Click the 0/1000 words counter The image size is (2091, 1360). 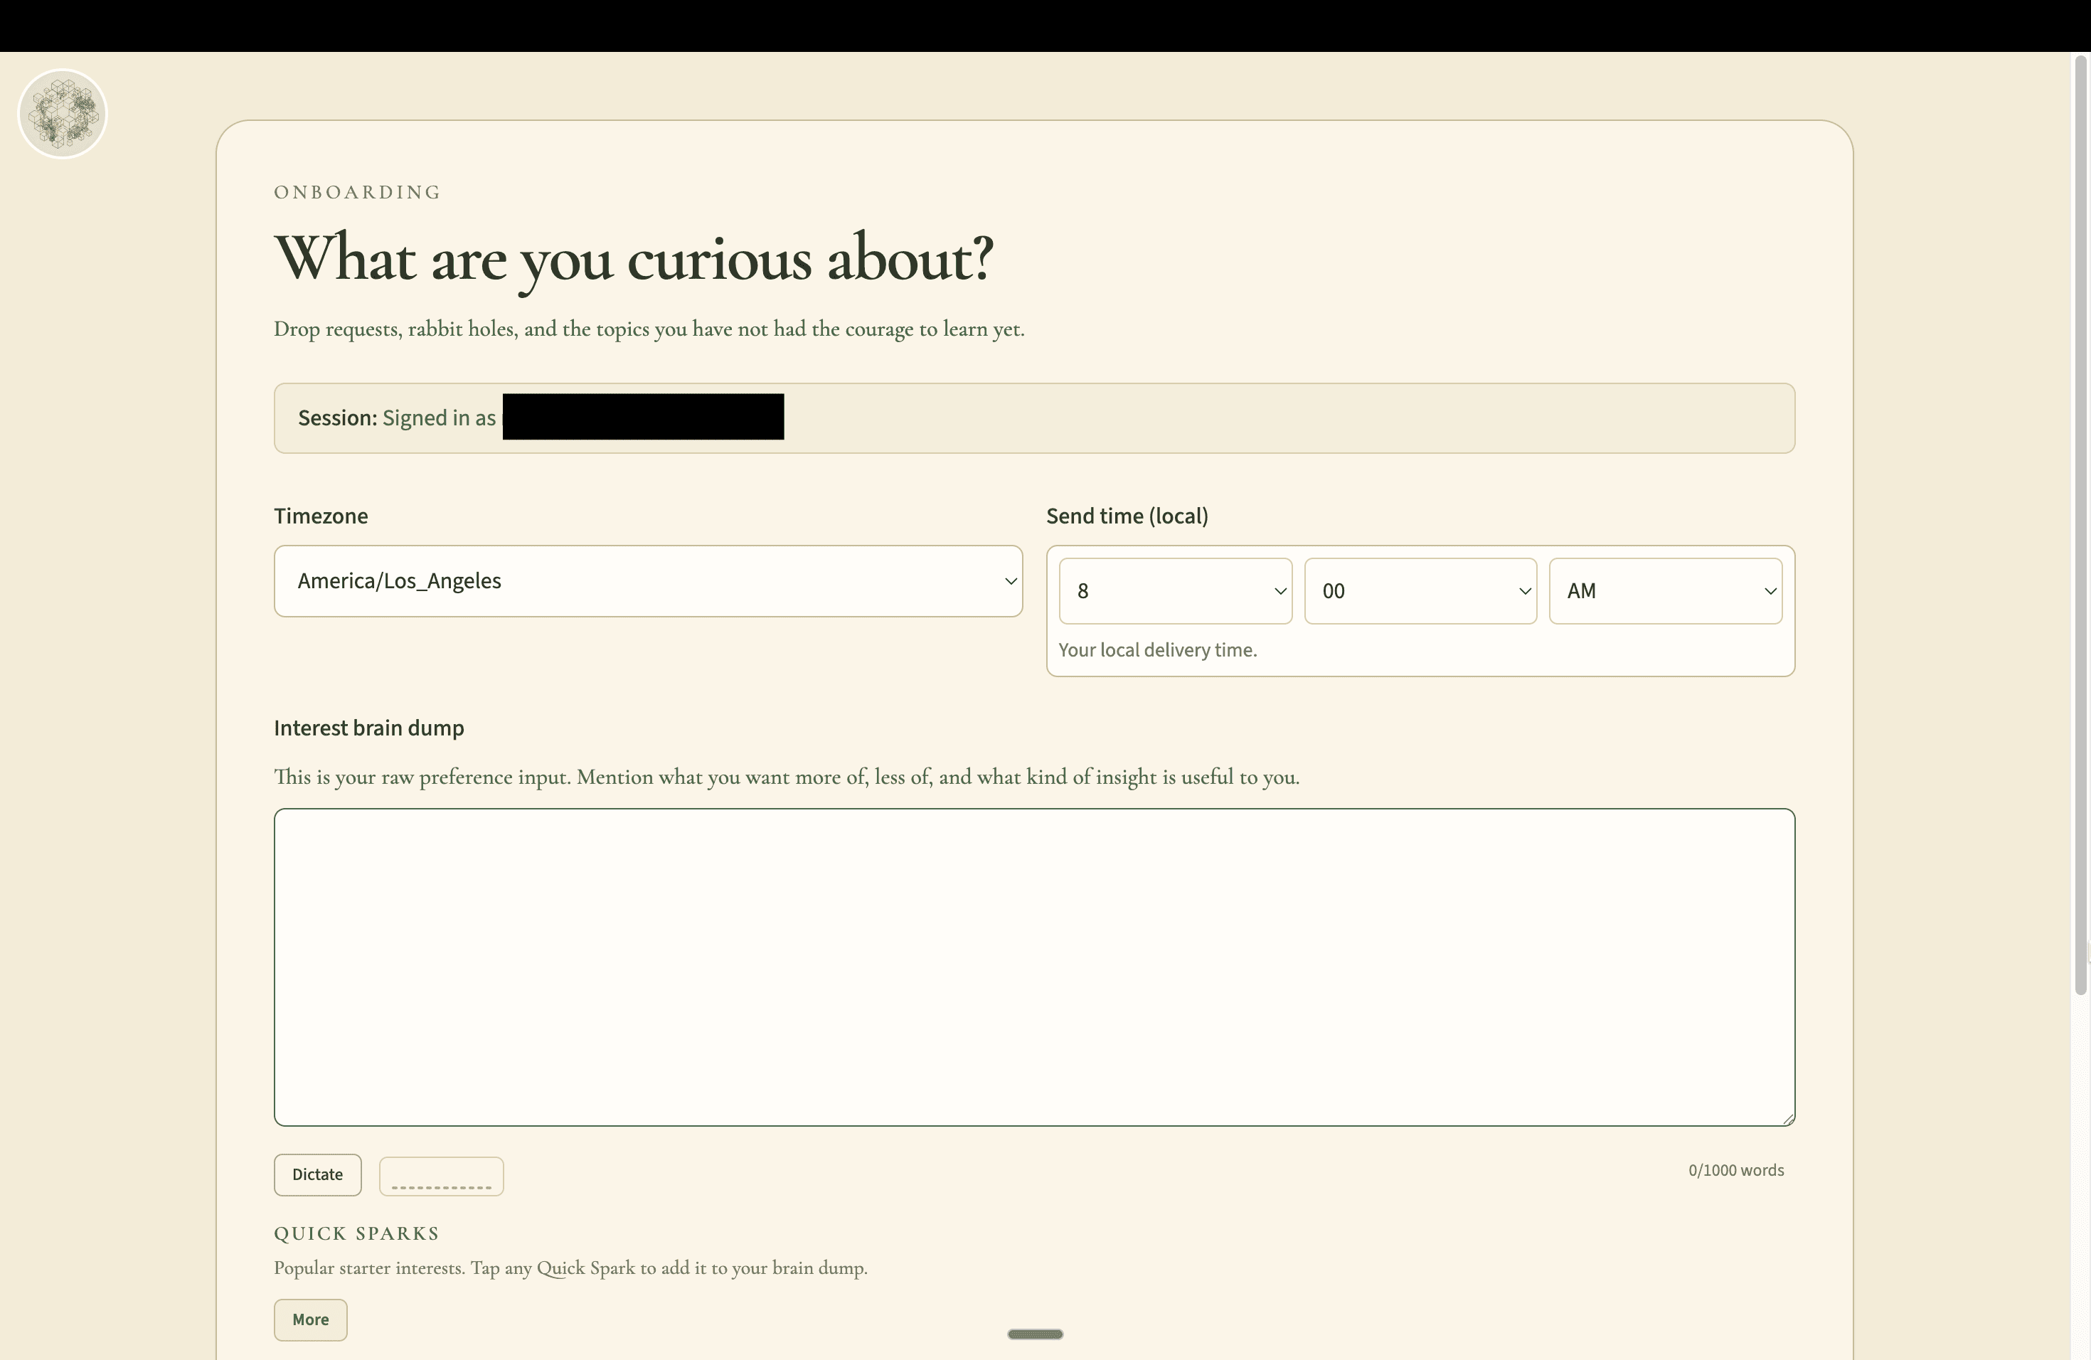(x=1735, y=1170)
